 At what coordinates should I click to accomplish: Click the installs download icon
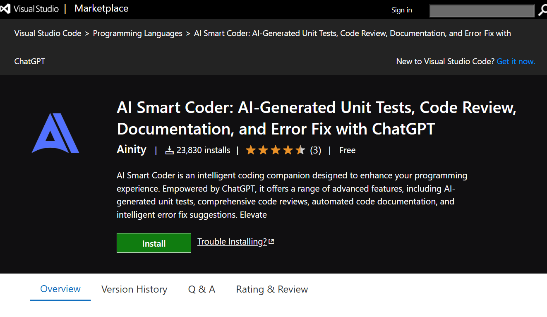169,150
